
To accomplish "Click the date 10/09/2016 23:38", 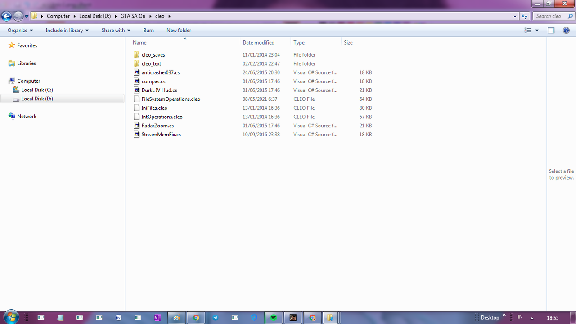I will 261,135.
